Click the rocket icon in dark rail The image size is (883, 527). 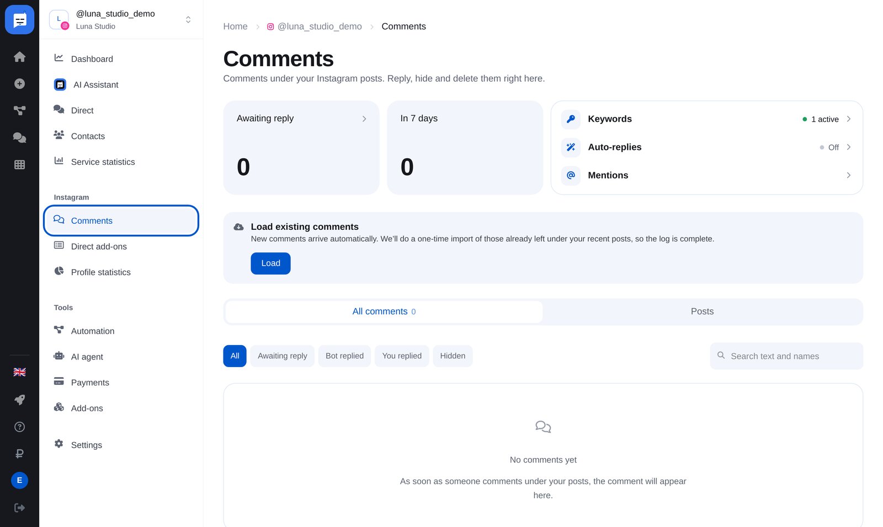click(19, 400)
